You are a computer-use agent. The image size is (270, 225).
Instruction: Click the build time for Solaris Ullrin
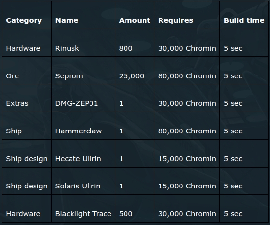(233, 186)
